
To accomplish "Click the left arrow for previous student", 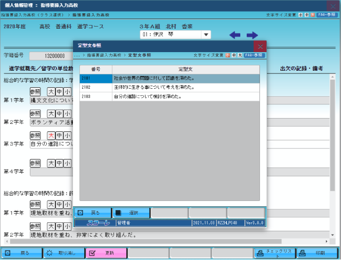I will point(234,35).
